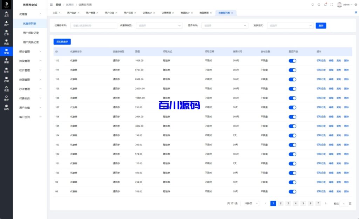
Task: Expand the 每日签到 menu group
Action: tap(30, 117)
